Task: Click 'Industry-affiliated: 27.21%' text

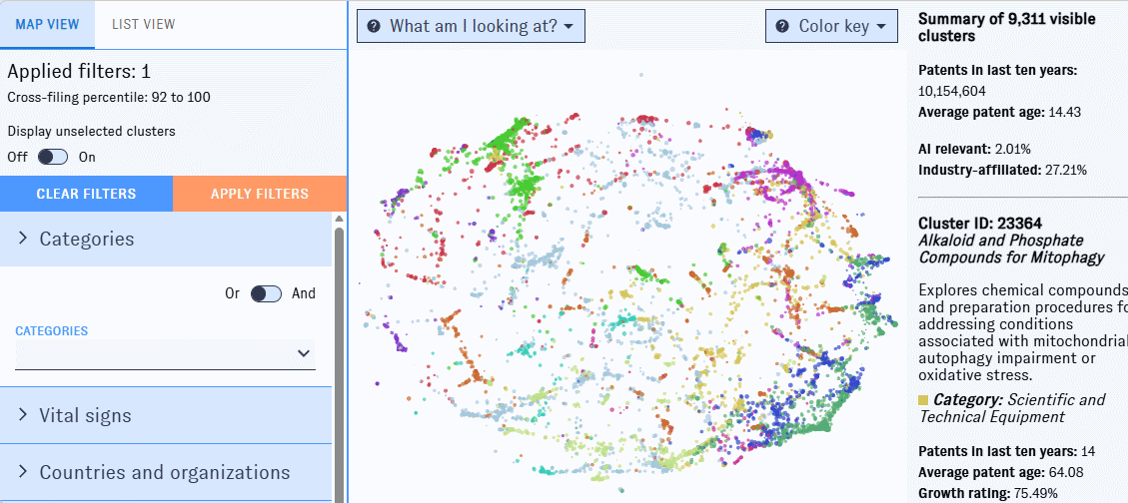Action: [x=1003, y=171]
